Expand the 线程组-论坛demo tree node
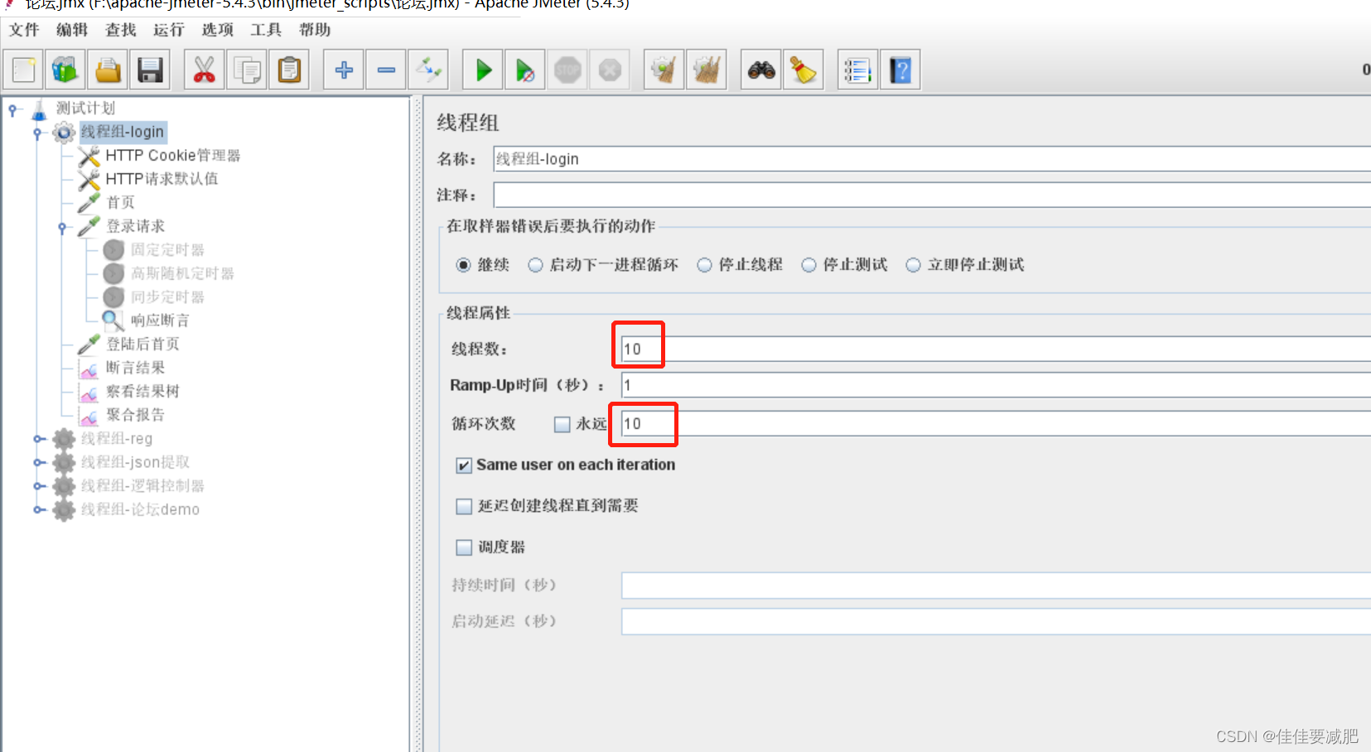1371x752 pixels. point(39,509)
